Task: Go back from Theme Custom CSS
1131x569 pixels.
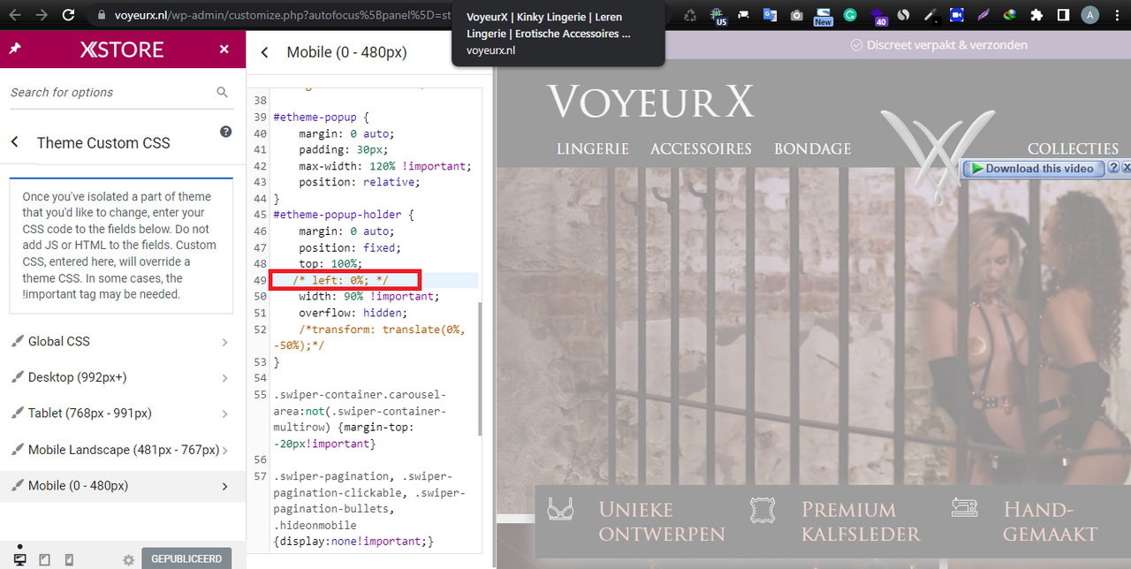Action: 15,142
